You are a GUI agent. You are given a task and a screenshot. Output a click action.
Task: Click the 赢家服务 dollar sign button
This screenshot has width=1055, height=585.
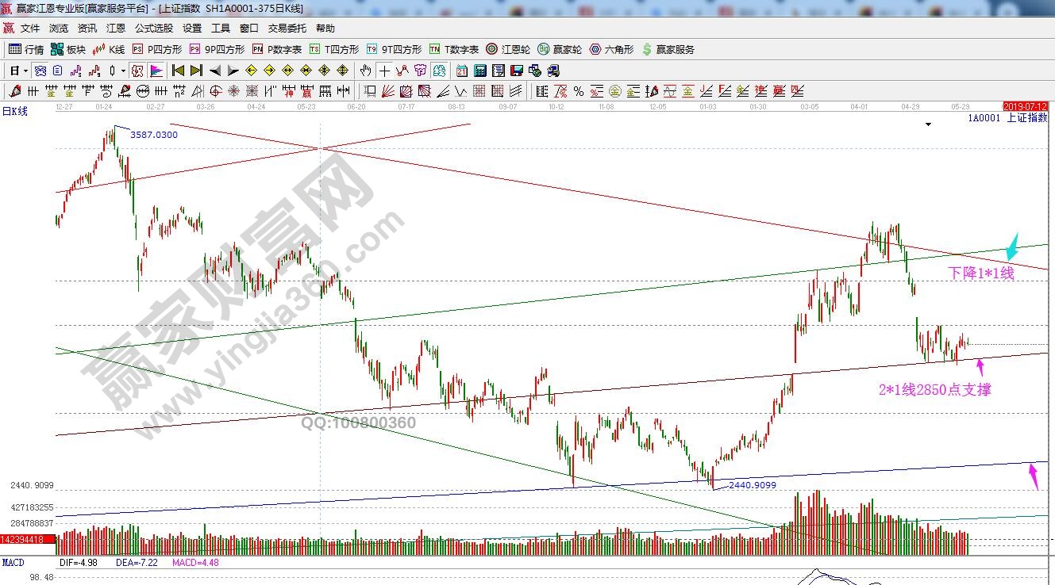click(668, 49)
